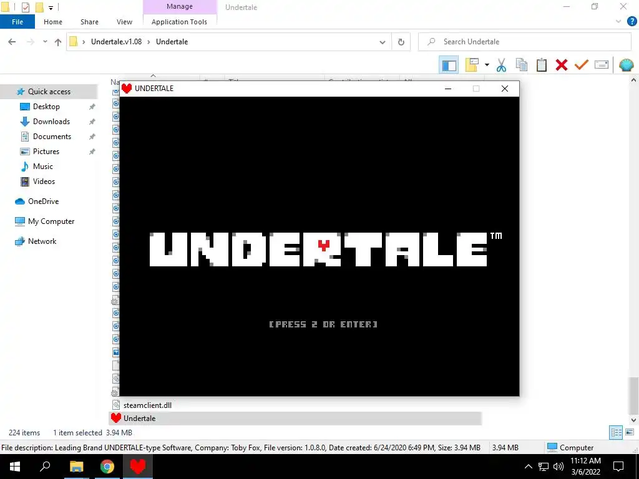Switch to the Share ribbon tab
The image size is (639, 479).
point(89,22)
